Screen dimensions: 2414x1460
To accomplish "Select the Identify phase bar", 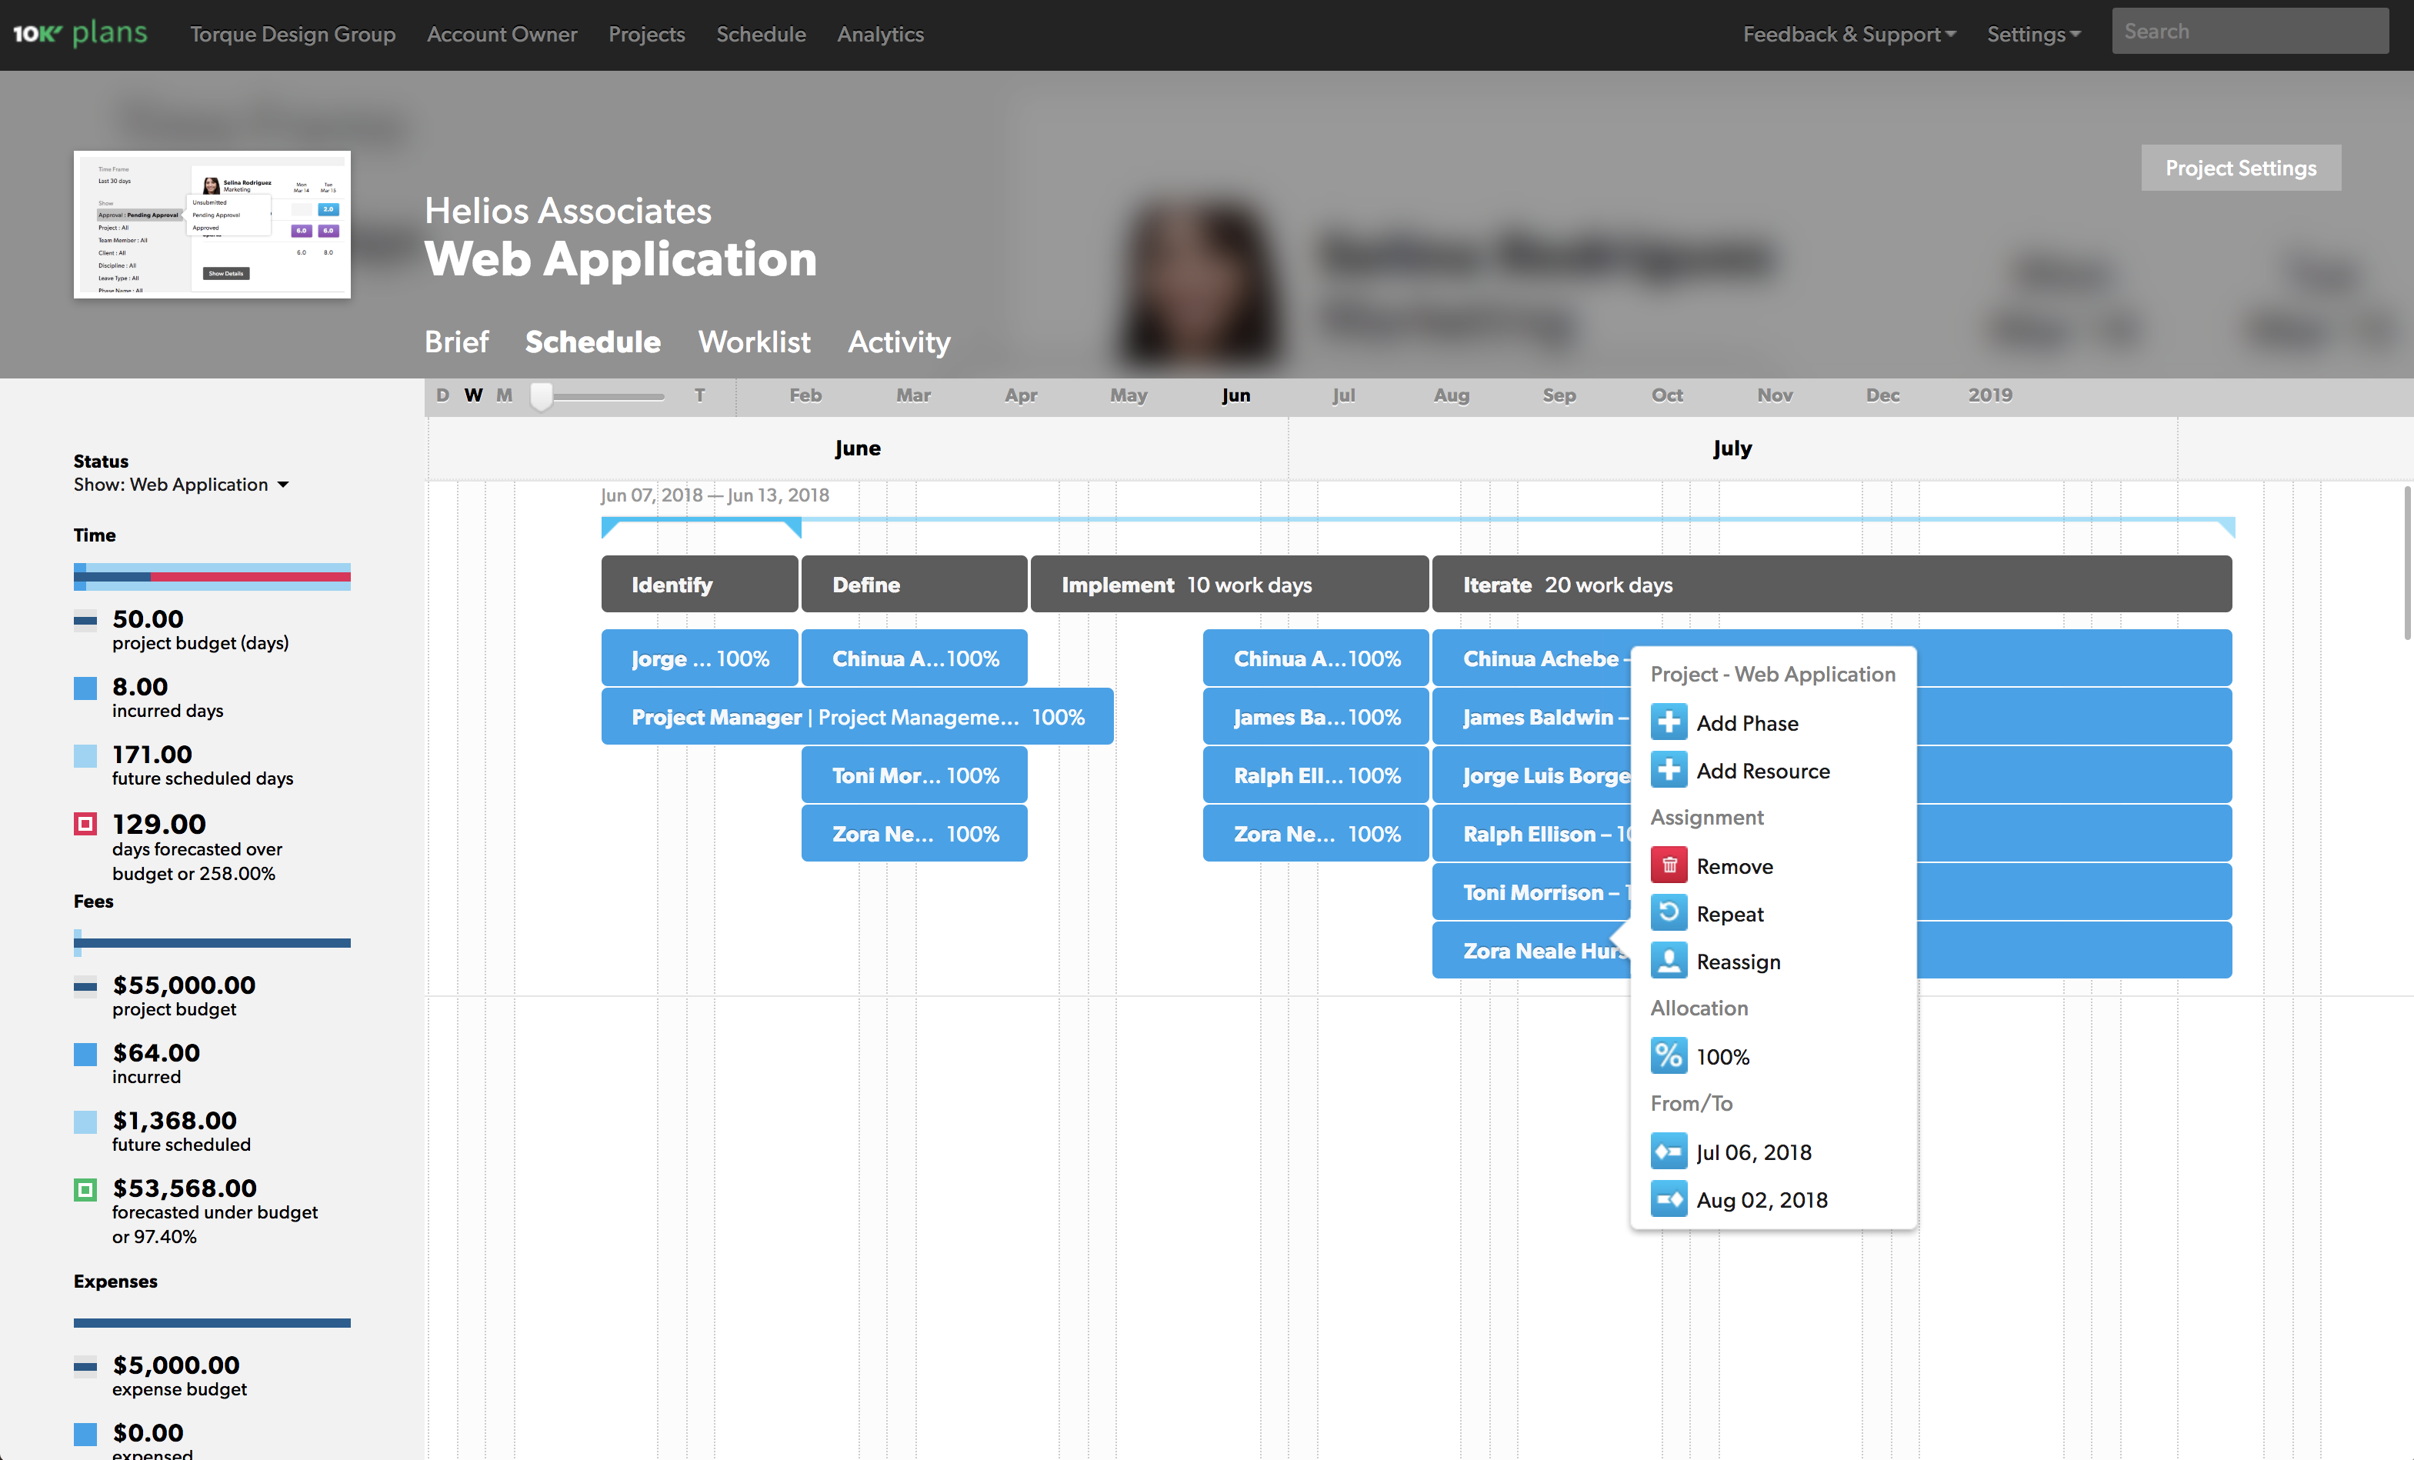I will [x=699, y=584].
